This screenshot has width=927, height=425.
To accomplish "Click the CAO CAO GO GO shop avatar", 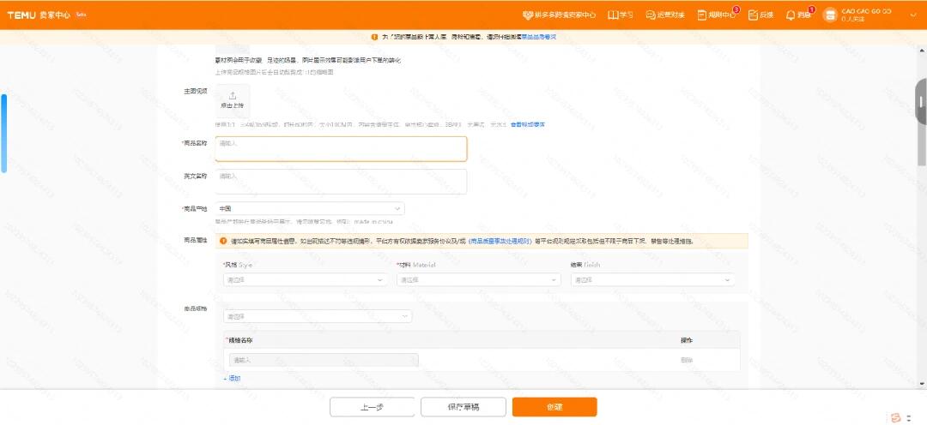I will pos(830,15).
